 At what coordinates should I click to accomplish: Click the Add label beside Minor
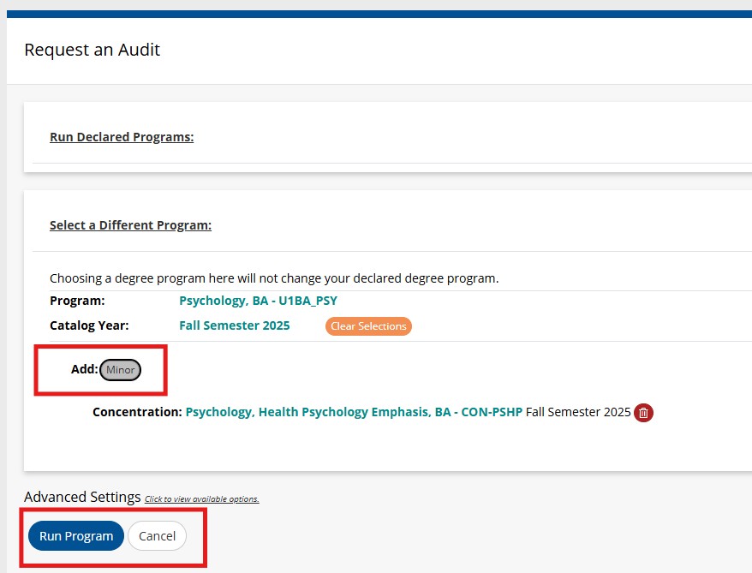85,369
